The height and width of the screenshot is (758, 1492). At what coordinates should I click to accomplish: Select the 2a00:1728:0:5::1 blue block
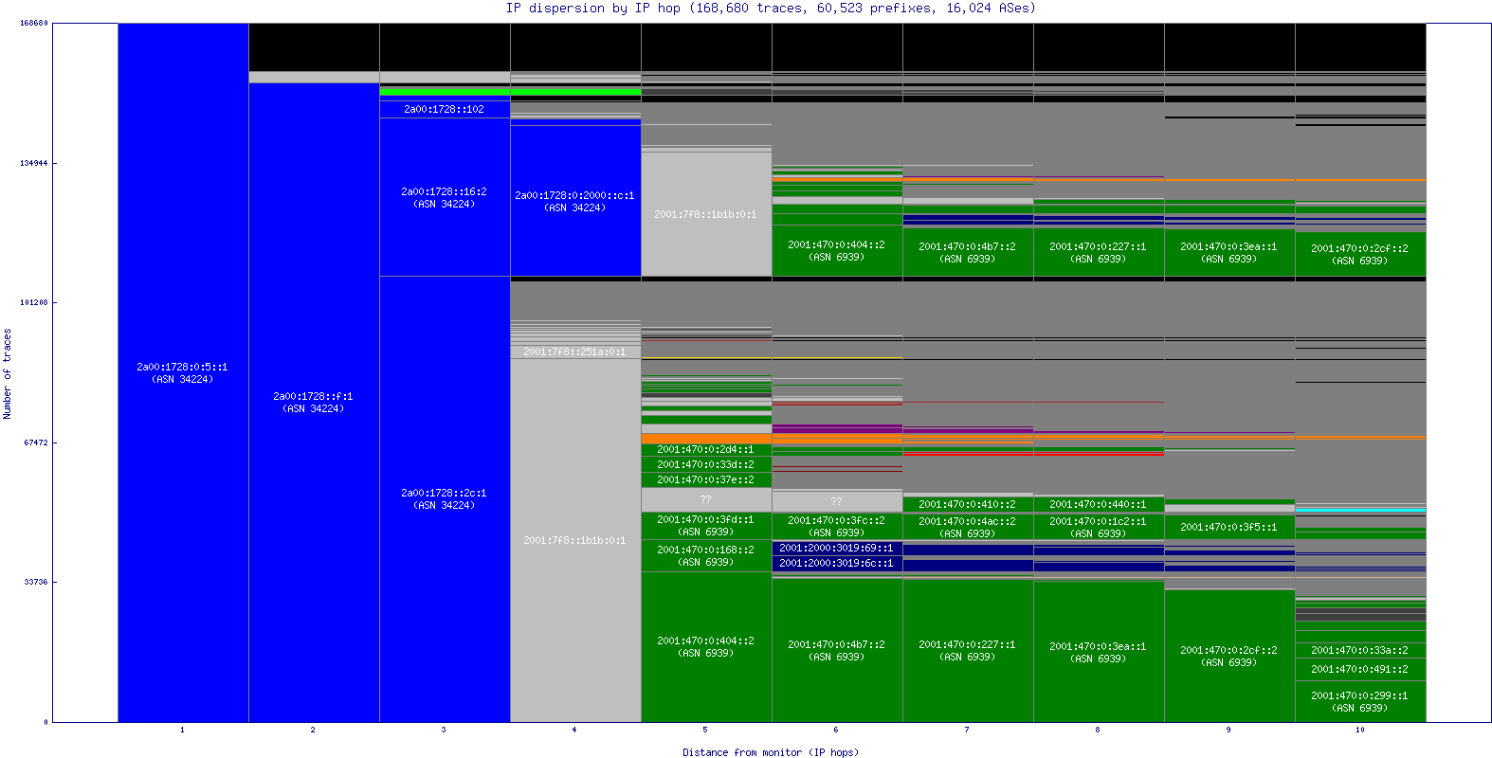pos(183,372)
